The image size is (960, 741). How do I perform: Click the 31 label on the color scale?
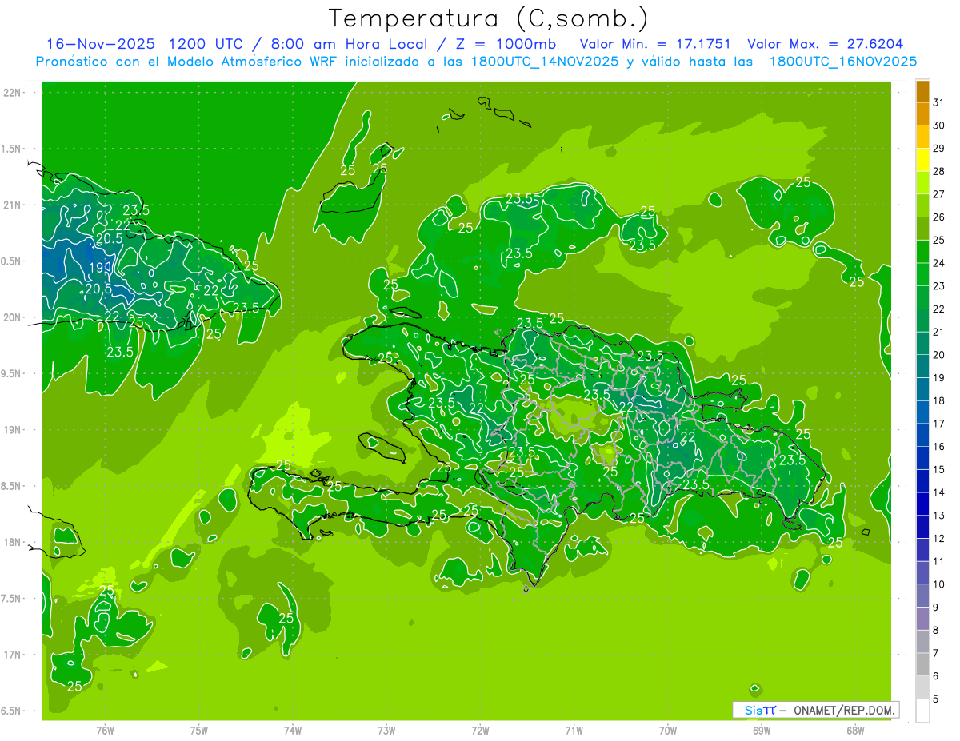pos(939,102)
